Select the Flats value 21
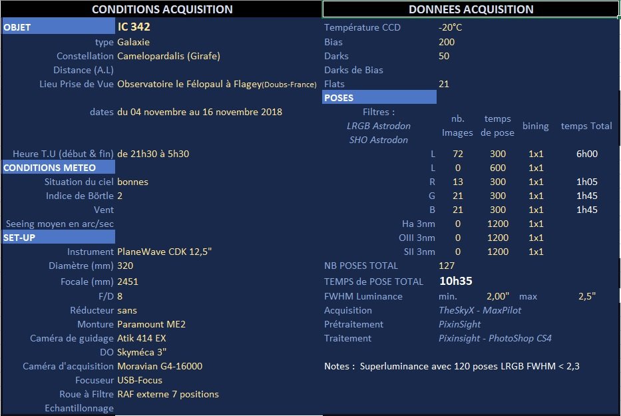Viewport: 621px width, 416px height. coord(444,84)
